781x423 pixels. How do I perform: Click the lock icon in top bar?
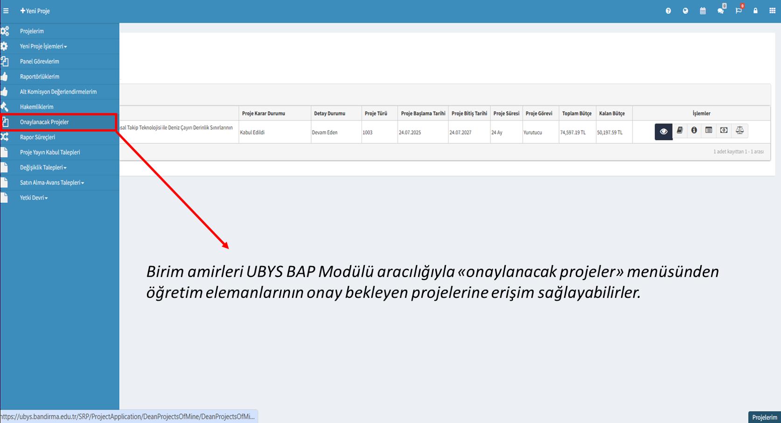[x=755, y=11]
